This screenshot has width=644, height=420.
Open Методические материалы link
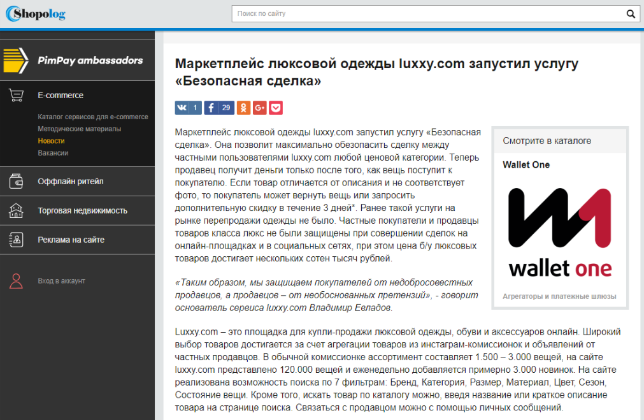(x=79, y=129)
